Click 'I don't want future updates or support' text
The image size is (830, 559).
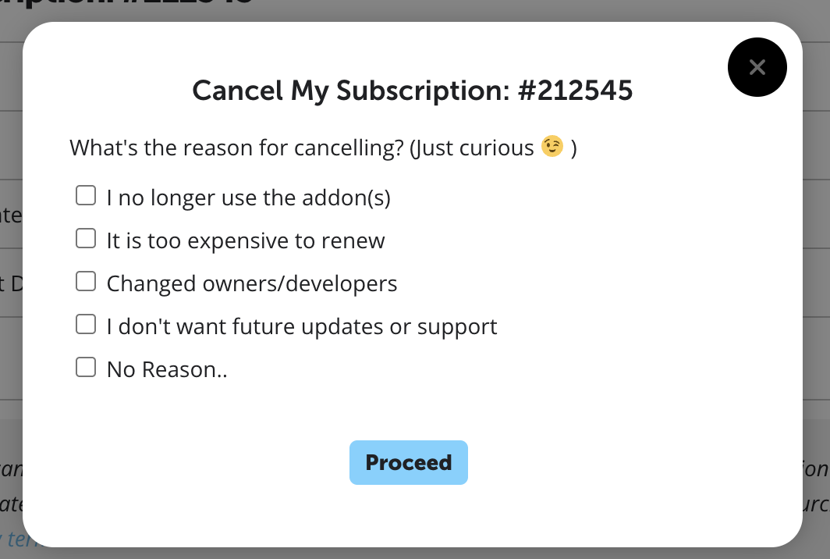pos(302,326)
